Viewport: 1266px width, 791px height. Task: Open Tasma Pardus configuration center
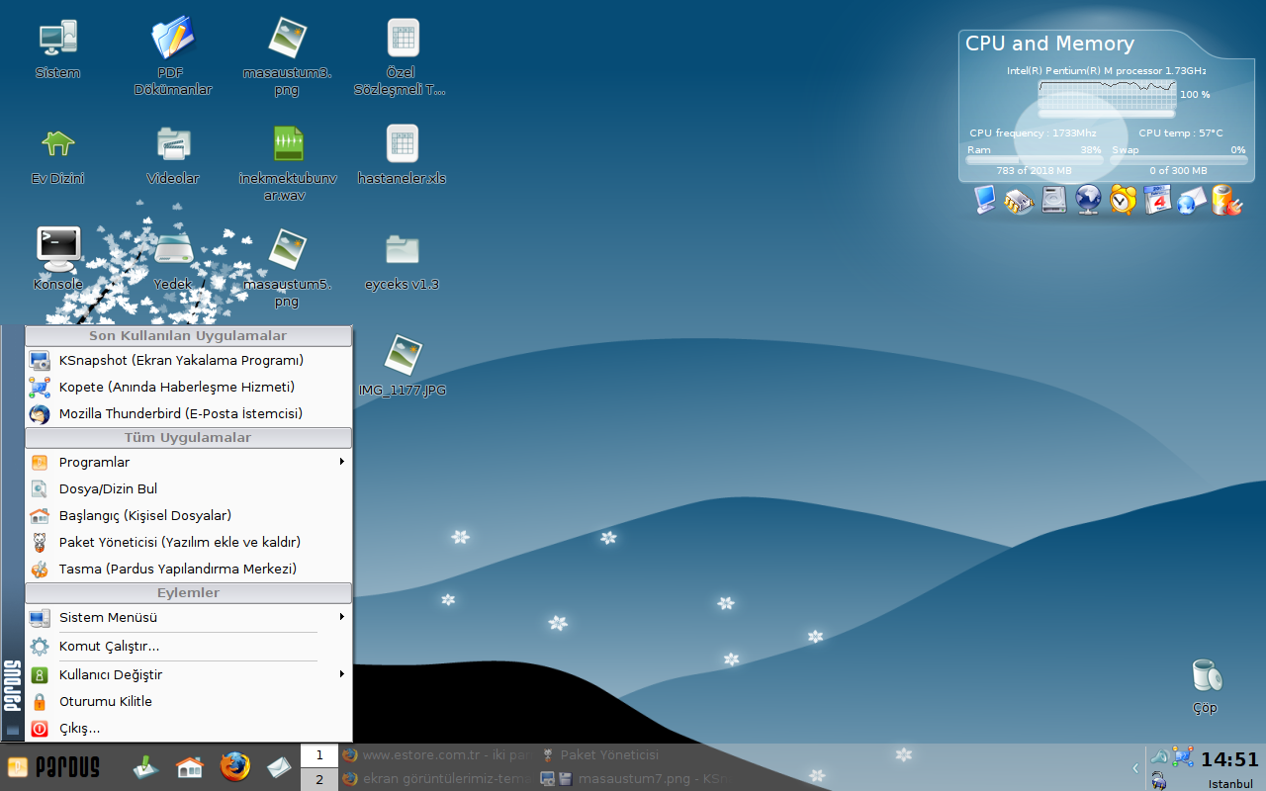[189, 569]
